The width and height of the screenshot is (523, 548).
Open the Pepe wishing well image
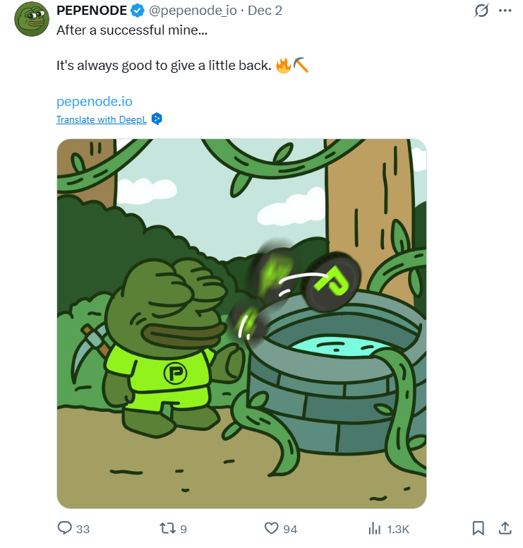pos(241,323)
